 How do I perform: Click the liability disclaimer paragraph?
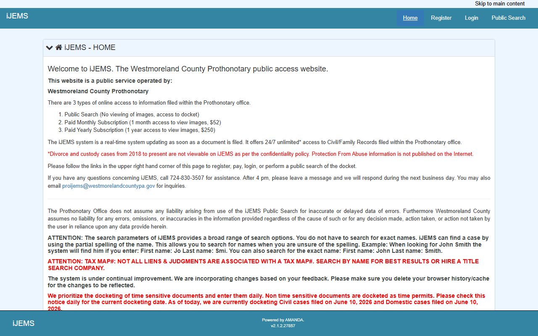(x=269, y=219)
